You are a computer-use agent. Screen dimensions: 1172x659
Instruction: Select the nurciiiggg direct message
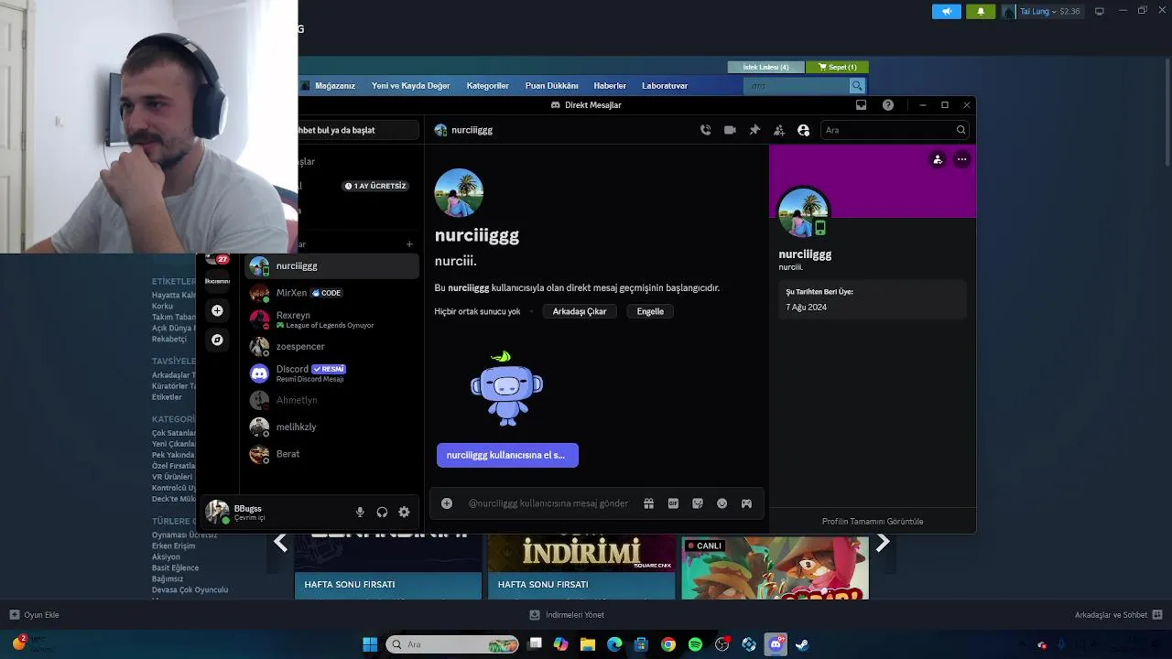(332, 266)
